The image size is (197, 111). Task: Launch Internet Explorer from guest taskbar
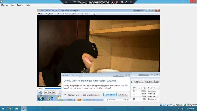click(x=50, y=98)
